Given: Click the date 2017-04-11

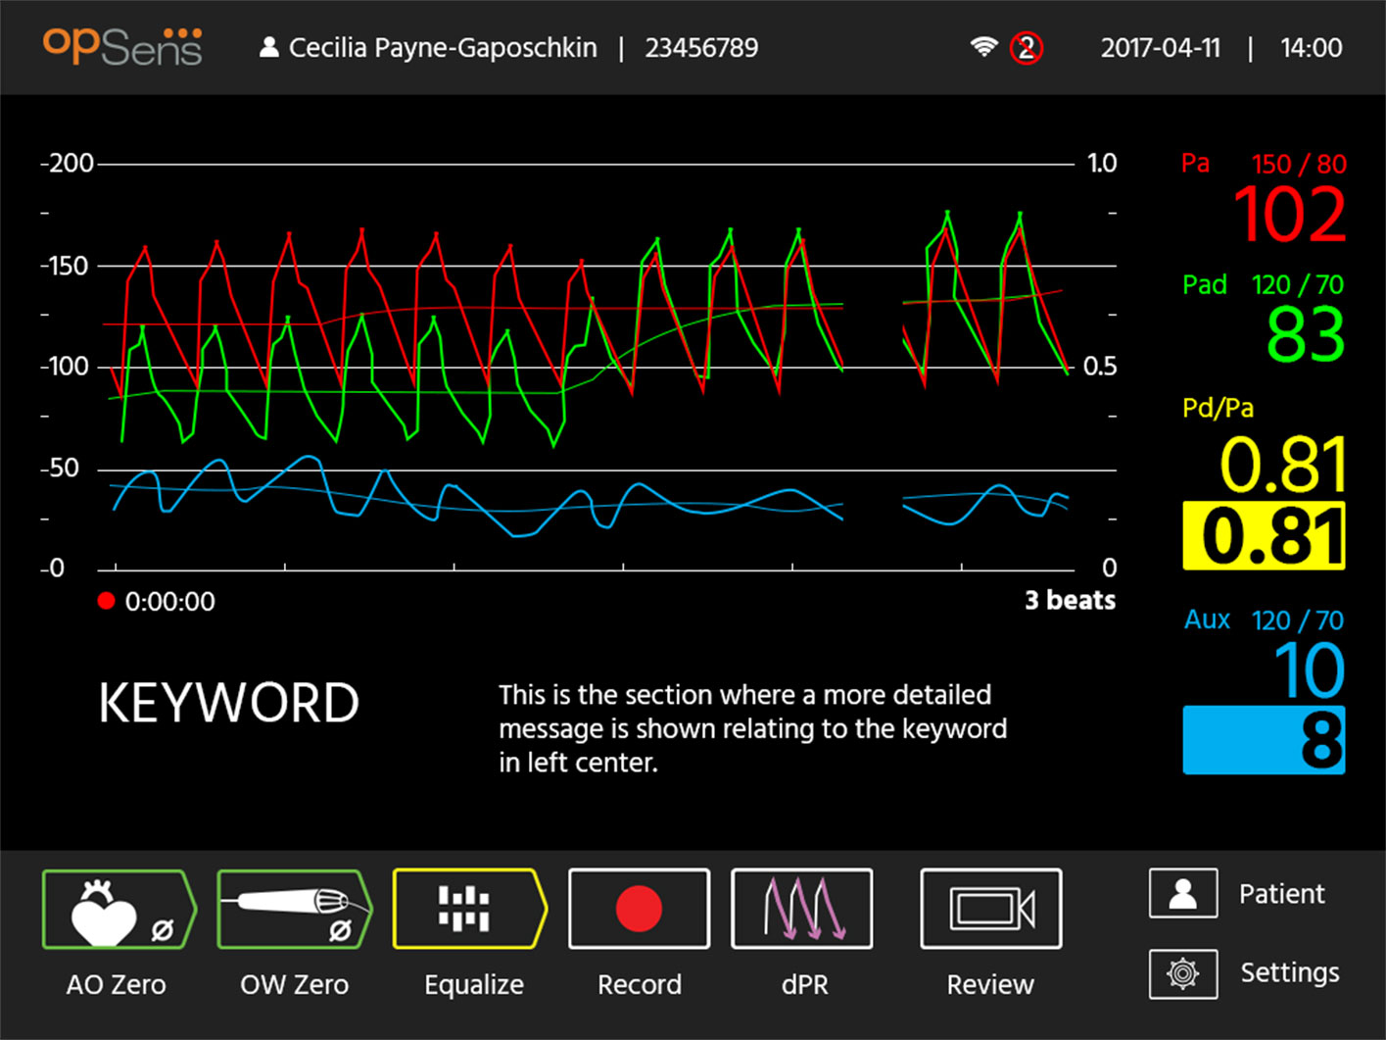Looking at the screenshot, I should [x=1161, y=48].
